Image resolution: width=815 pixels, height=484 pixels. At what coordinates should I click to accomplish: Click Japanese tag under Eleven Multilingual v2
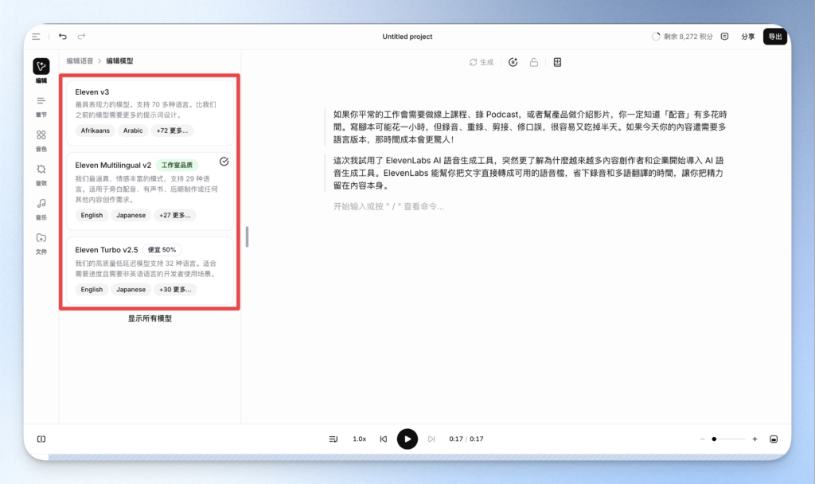pyautogui.click(x=131, y=215)
